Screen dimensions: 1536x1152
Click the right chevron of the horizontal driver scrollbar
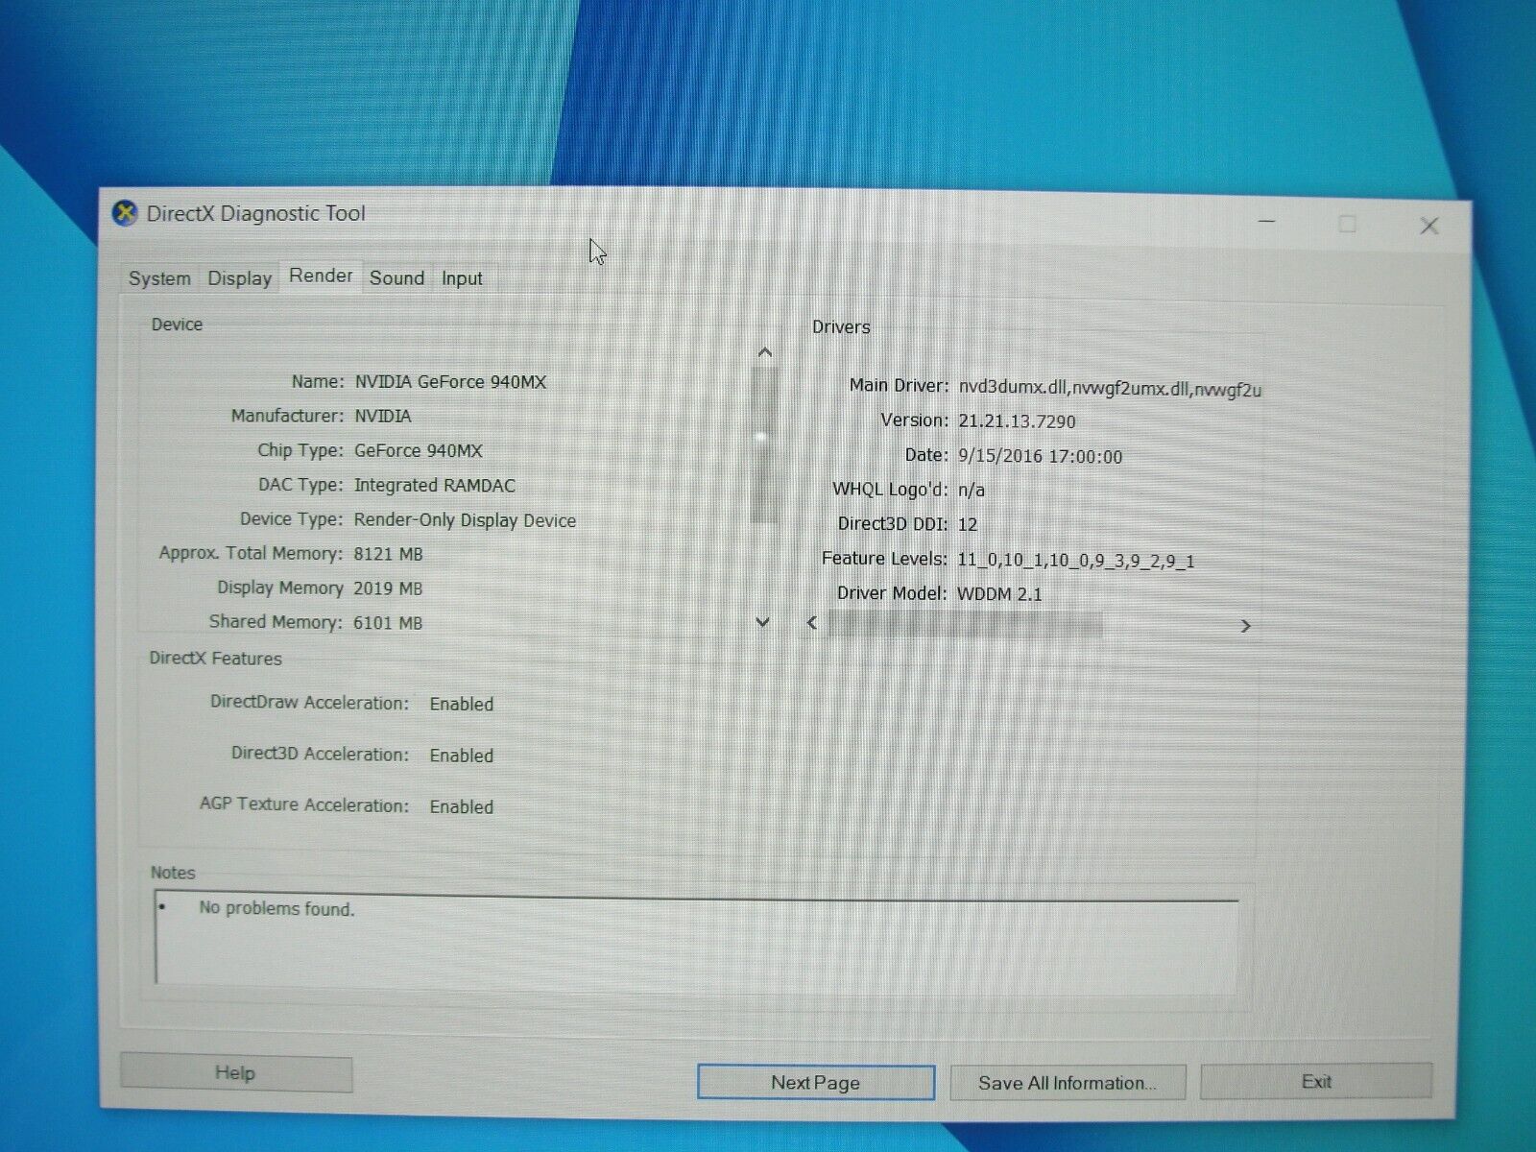(x=1246, y=625)
